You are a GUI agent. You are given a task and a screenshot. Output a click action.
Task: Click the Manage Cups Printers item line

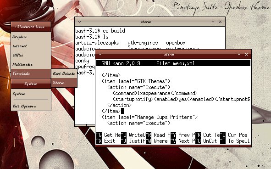click(x=149, y=117)
